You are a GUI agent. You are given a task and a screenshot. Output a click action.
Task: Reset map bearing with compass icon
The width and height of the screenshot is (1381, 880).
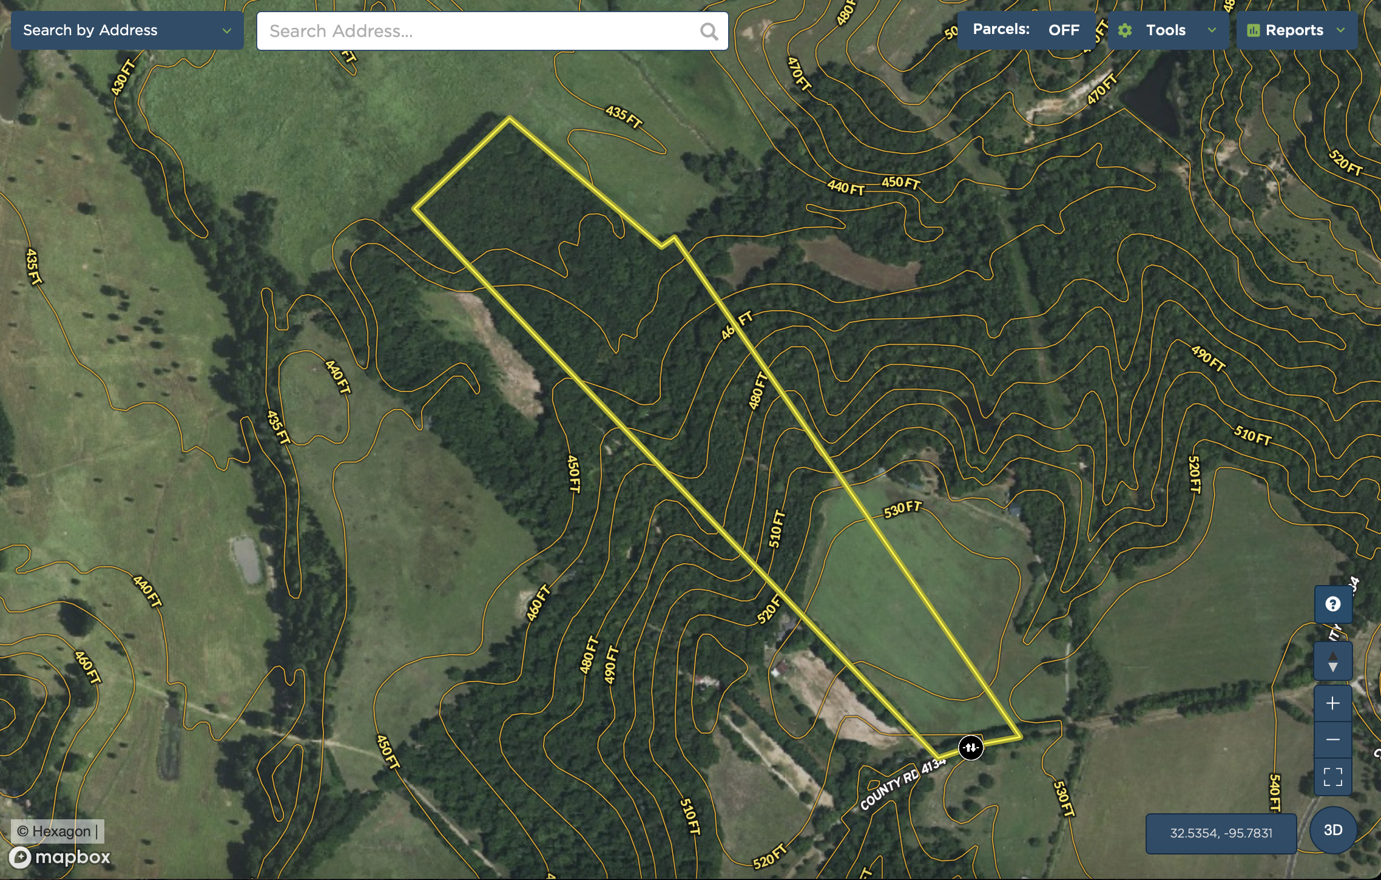[1332, 662]
